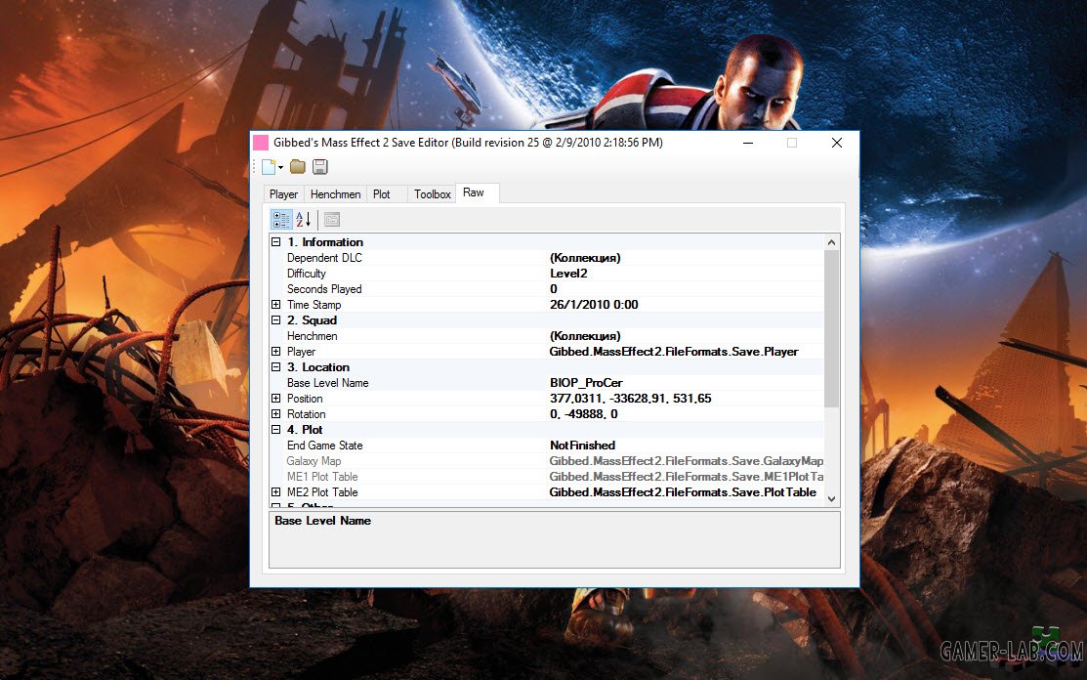Switch to the Player tab
Viewport: 1087px width, 680px height.
coord(283,194)
